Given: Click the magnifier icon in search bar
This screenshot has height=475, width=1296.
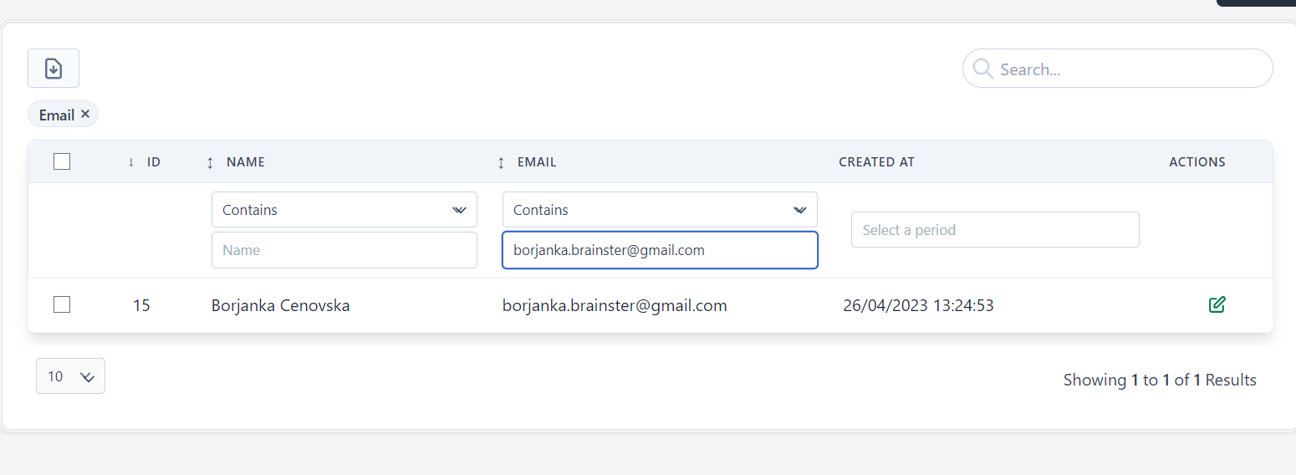Looking at the screenshot, I should [x=983, y=69].
